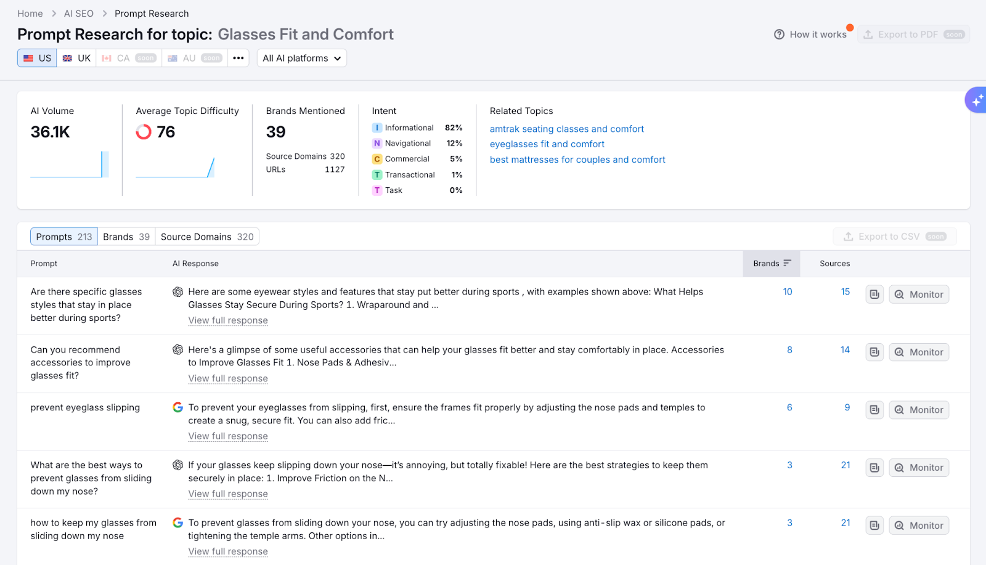Click the How it works help icon
986x565 pixels.
tap(779, 35)
